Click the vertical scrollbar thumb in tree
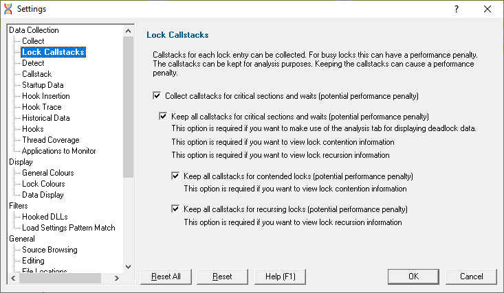The height and width of the screenshot is (293, 504). click(x=129, y=107)
